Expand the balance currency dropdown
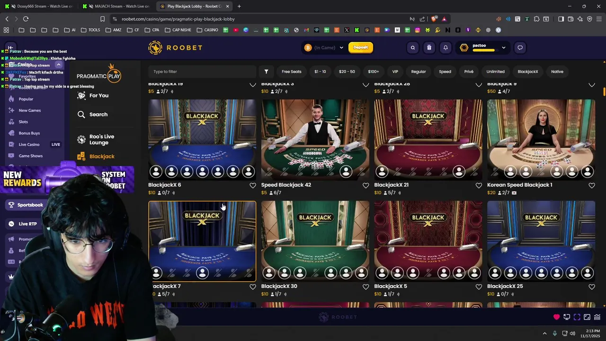The height and width of the screenshot is (341, 606). pyautogui.click(x=341, y=47)
